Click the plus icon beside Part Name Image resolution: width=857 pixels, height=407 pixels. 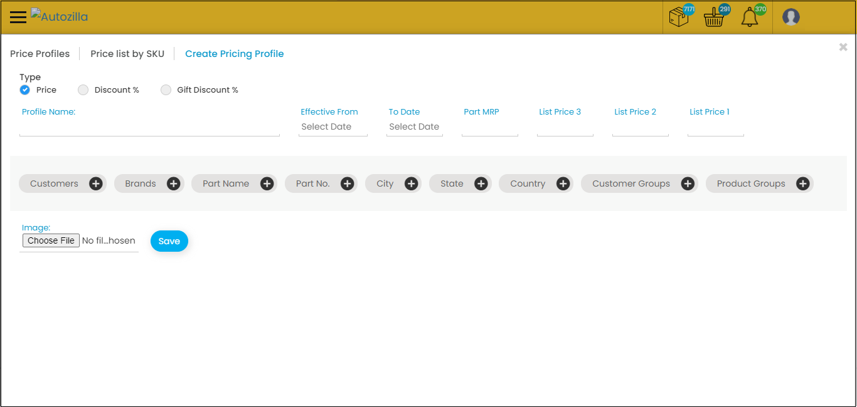click(x=267, y=183)
